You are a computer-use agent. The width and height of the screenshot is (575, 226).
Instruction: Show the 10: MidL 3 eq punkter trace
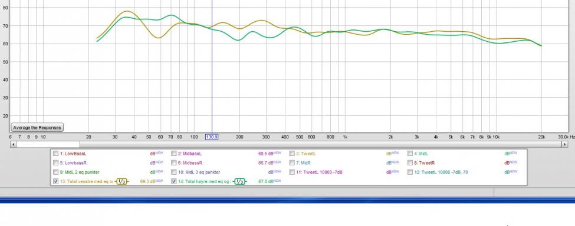[174, 172]
